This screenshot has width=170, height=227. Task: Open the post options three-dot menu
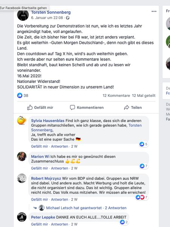tap(154, 11)
